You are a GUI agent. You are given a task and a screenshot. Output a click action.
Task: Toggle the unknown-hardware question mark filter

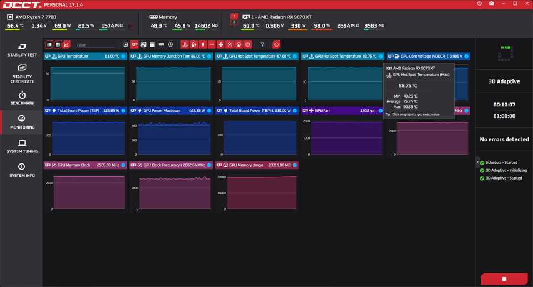tap(170, 44)
